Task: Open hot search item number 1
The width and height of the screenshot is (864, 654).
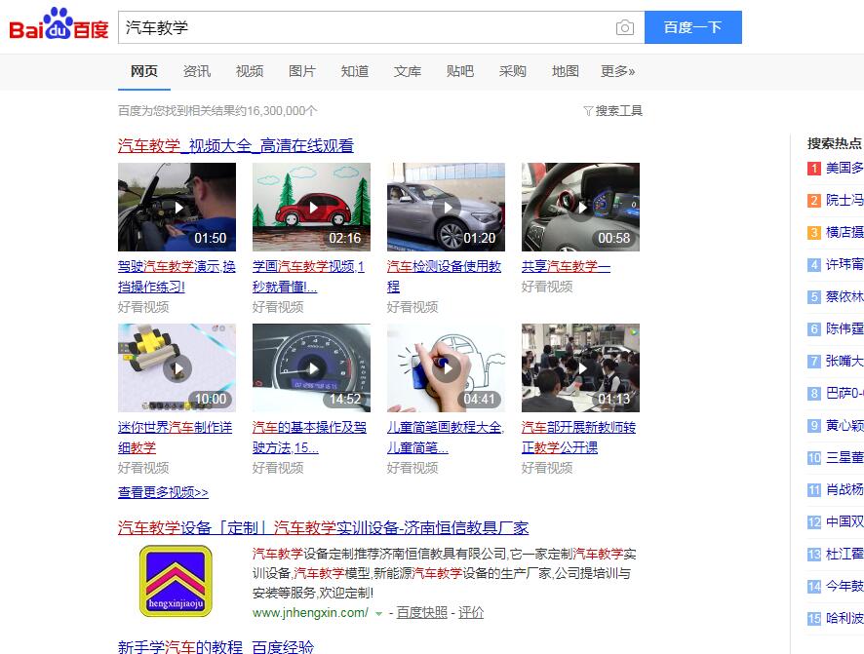Action: click(x=835, y=168)
